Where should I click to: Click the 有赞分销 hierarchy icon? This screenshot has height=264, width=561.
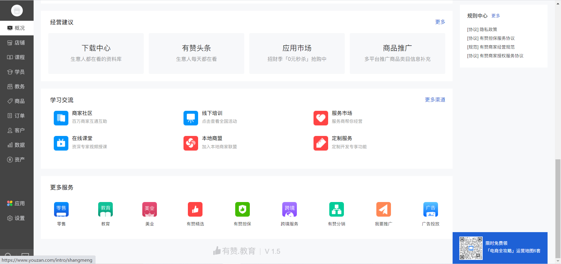point(337,209)
